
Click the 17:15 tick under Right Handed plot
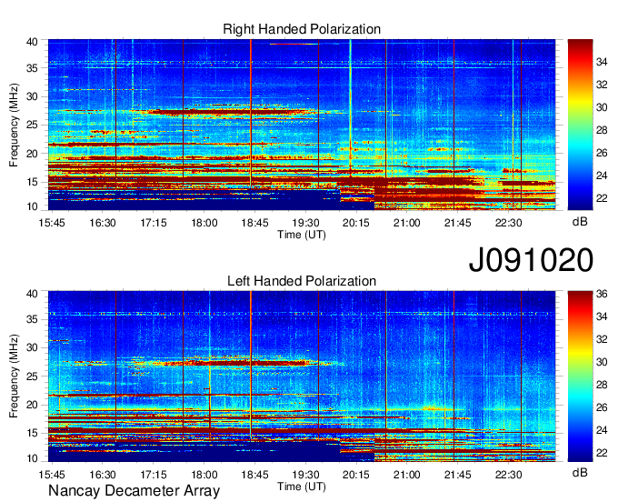(154, 223)
